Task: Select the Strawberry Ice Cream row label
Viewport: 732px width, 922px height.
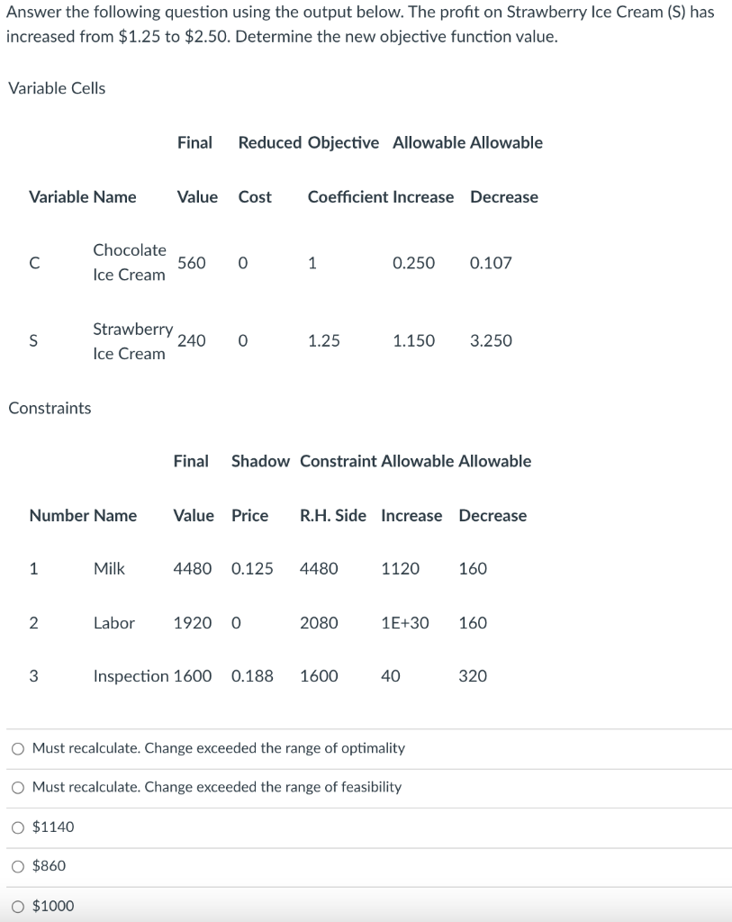Action: coord(132,340)
